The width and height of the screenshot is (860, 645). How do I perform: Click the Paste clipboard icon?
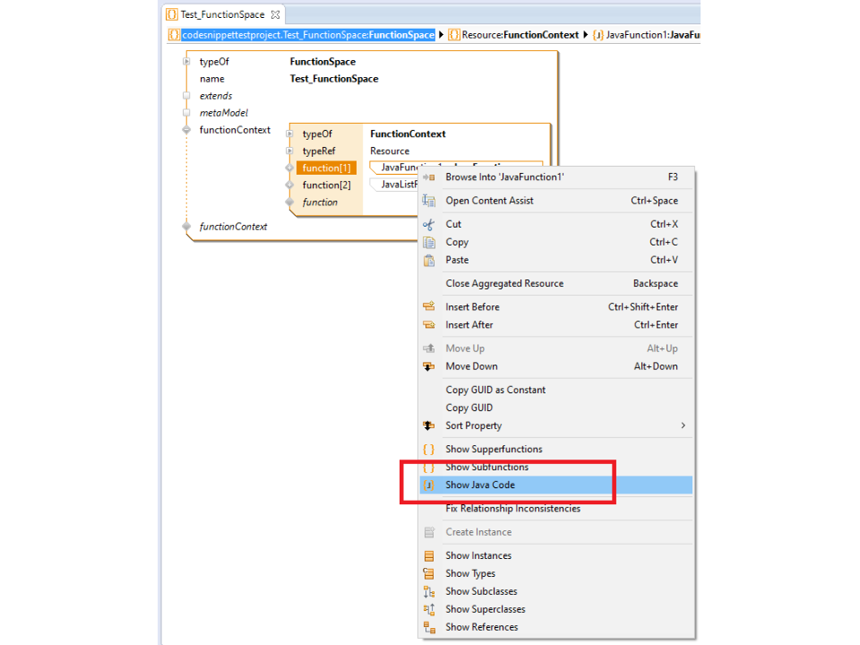click(x=428, y=260)
